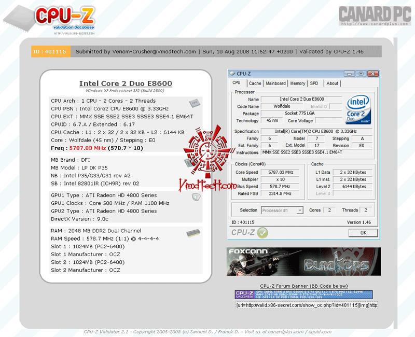Click the RAM module icon beside RAM row

193,233
